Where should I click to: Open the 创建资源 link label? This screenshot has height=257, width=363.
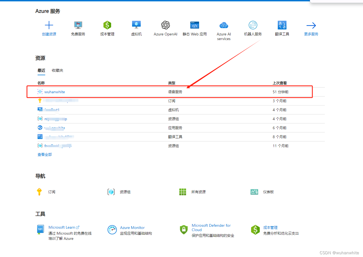click(x=49, y=34)
